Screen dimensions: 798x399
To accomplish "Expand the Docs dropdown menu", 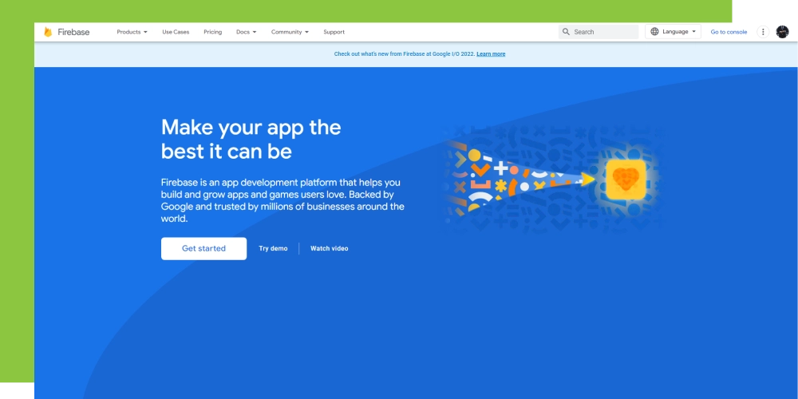I will coord(247,32).
